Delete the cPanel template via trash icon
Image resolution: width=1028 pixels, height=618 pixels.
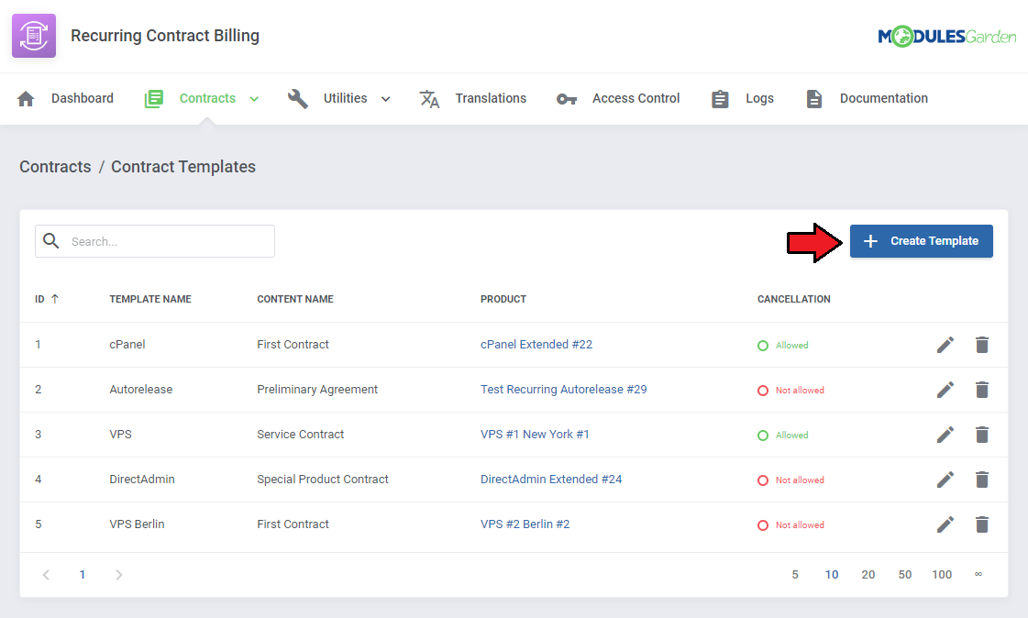(x=981, y=345)
